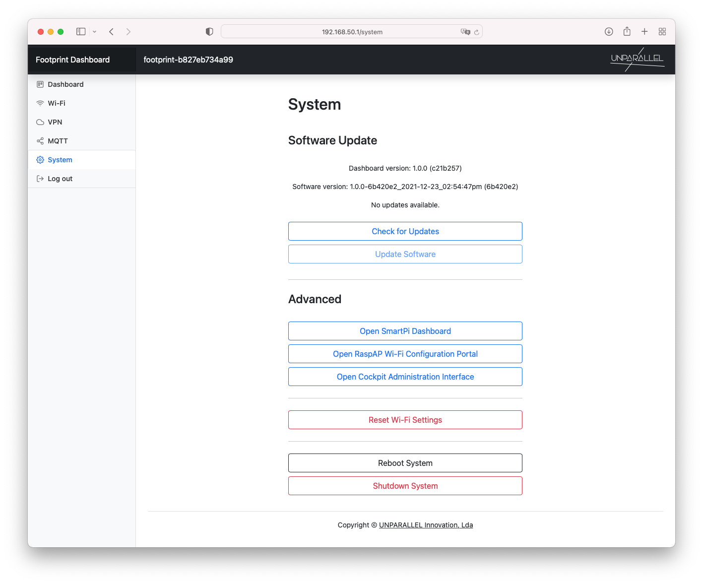Viewport: 703px width, 584px height.
Task: Click the System gear icon
Action: coord(40,160)
